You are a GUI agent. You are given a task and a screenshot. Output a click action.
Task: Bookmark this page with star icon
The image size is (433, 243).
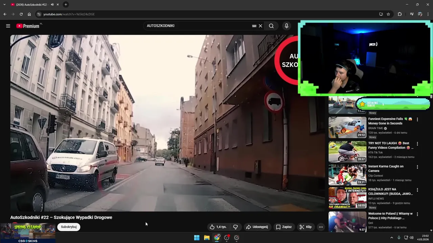point(388,14)
